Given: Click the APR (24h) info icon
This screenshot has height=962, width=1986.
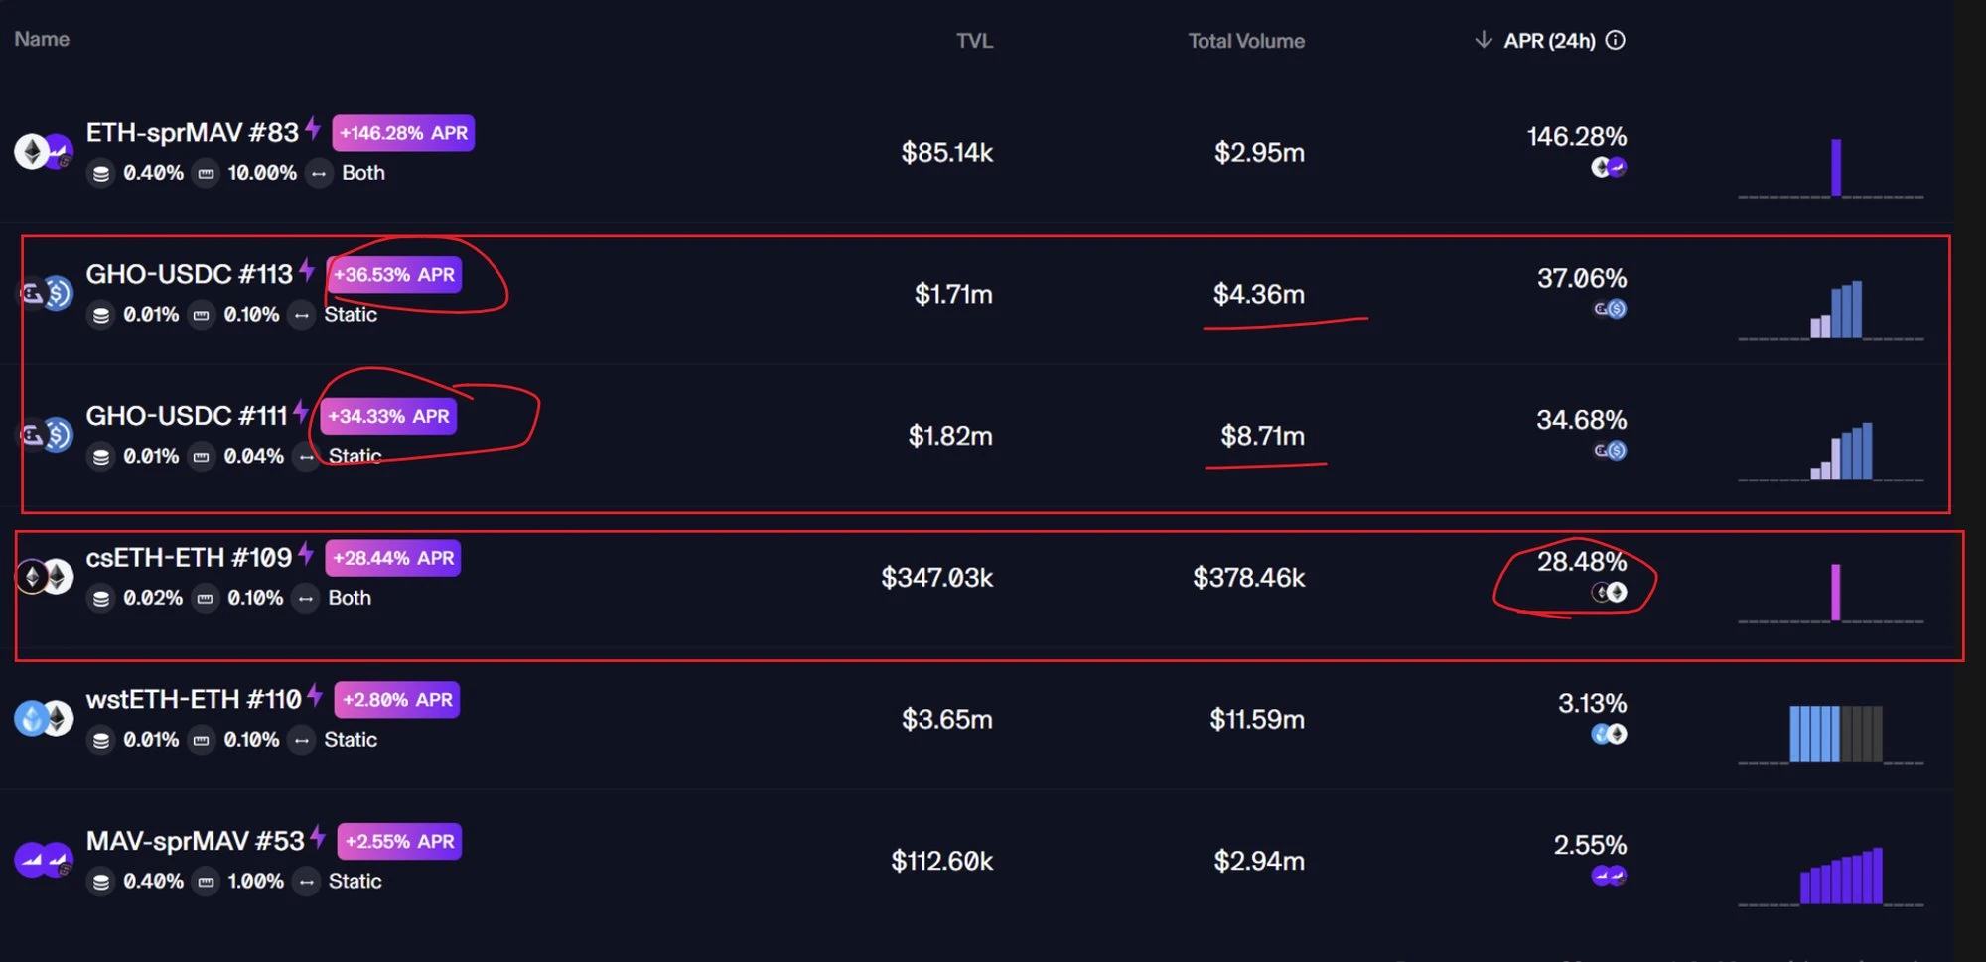Looking at the screenshot, I should tap(1616, 40).
